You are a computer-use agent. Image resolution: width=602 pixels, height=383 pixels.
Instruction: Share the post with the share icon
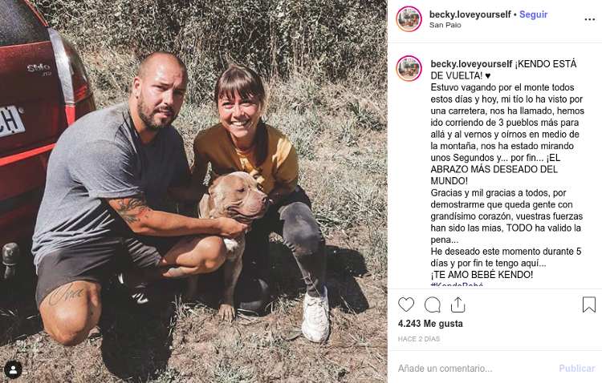tap(458, 304)
